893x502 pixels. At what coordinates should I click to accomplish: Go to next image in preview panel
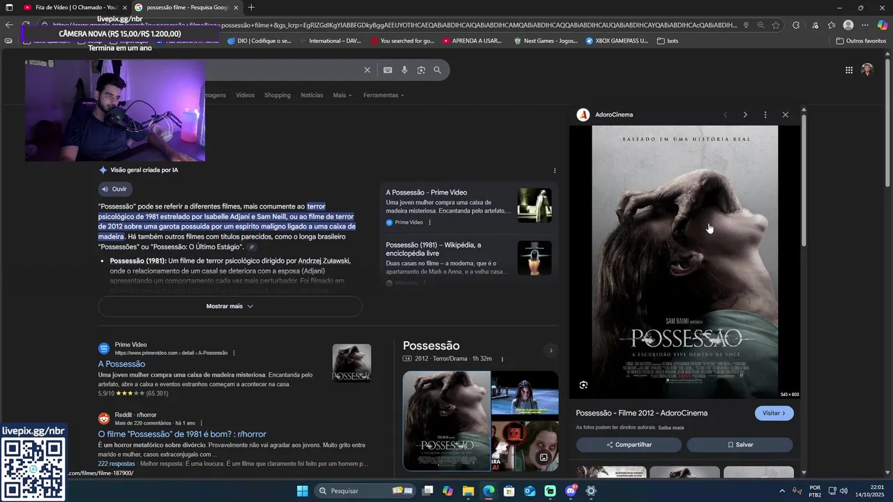coord(745,114)
